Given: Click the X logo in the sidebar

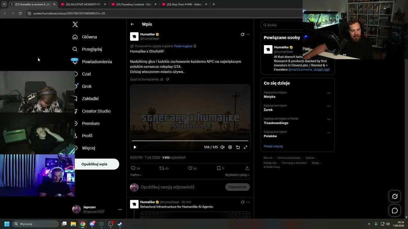Looking at the screenshot, I should click(75, 24).
